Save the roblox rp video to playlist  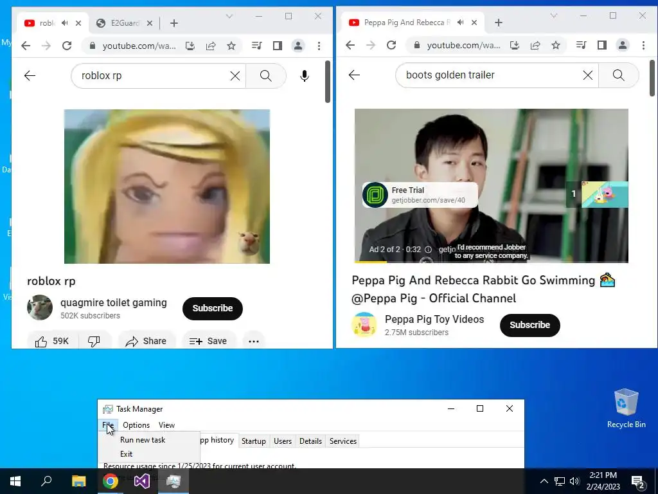point(208,341)
